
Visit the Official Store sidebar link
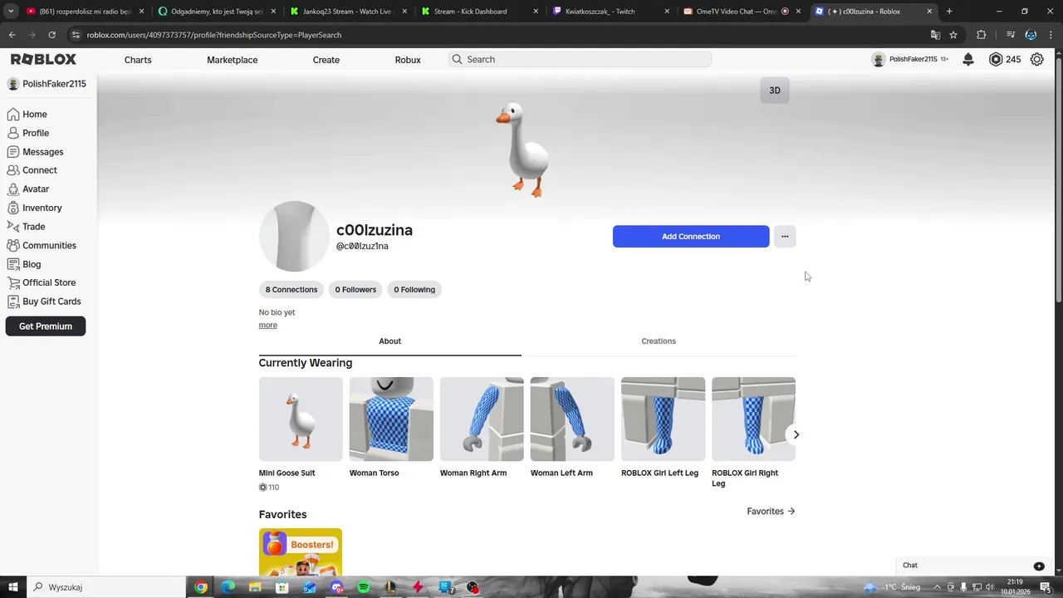coord(42,282)
